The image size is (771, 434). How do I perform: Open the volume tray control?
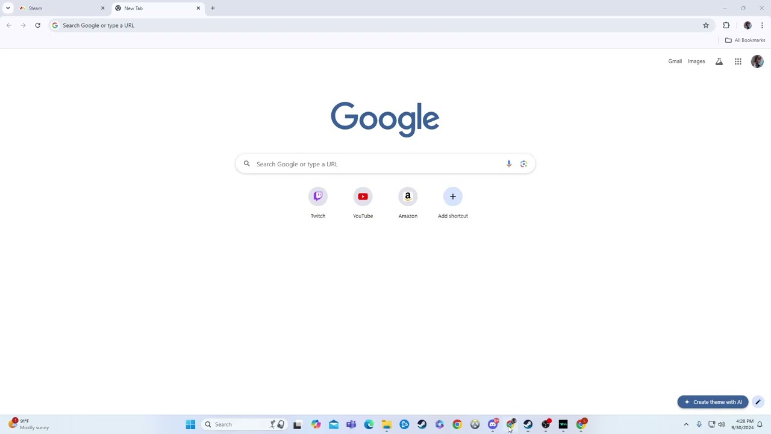[722, 424]
